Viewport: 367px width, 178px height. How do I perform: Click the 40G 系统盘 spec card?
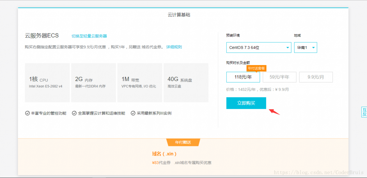[186, 83]
